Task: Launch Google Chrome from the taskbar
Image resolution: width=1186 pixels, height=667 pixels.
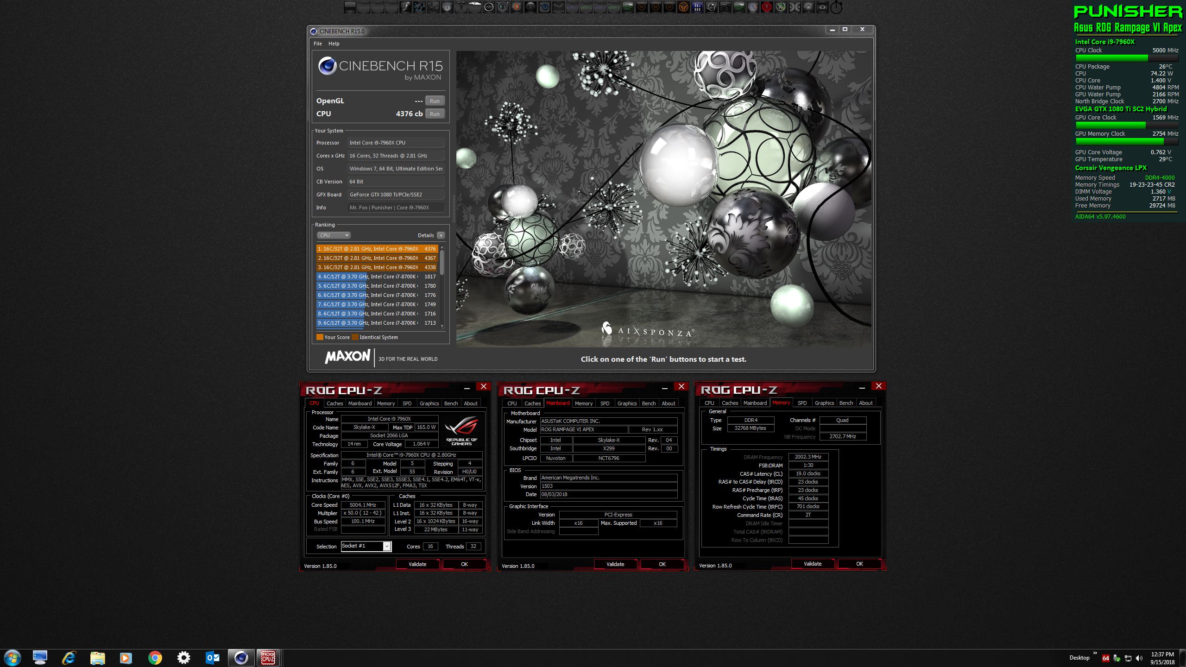Action: click(155, 658)
